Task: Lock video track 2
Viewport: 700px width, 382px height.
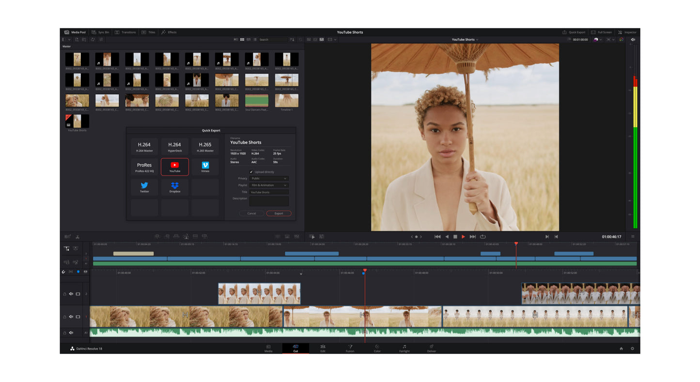Action: pyautogui.click(x=64, y=294)
